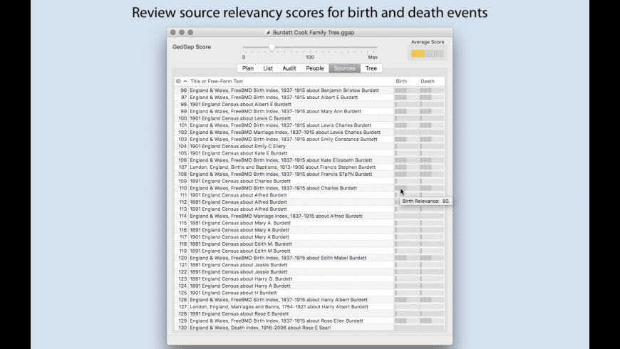The width and height of the screenshot is (620, 349).
Task: Click the ID column sort arrow
Action: click(x=185, y=81)
